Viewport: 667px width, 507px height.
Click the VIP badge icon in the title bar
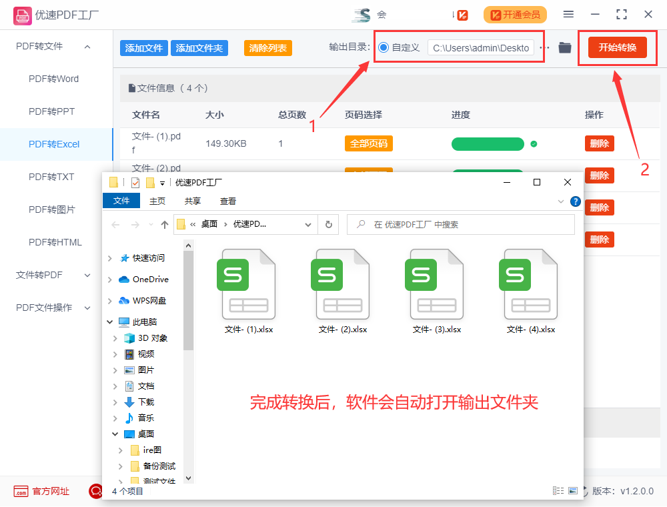click(x=462, y=15)
